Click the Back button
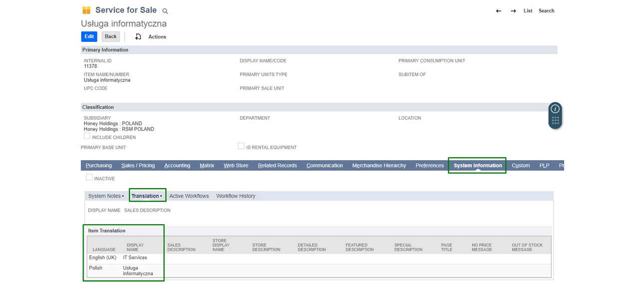The height and width of the screenshot is (283, 639). pyautogui.click(x=110, y=36)
